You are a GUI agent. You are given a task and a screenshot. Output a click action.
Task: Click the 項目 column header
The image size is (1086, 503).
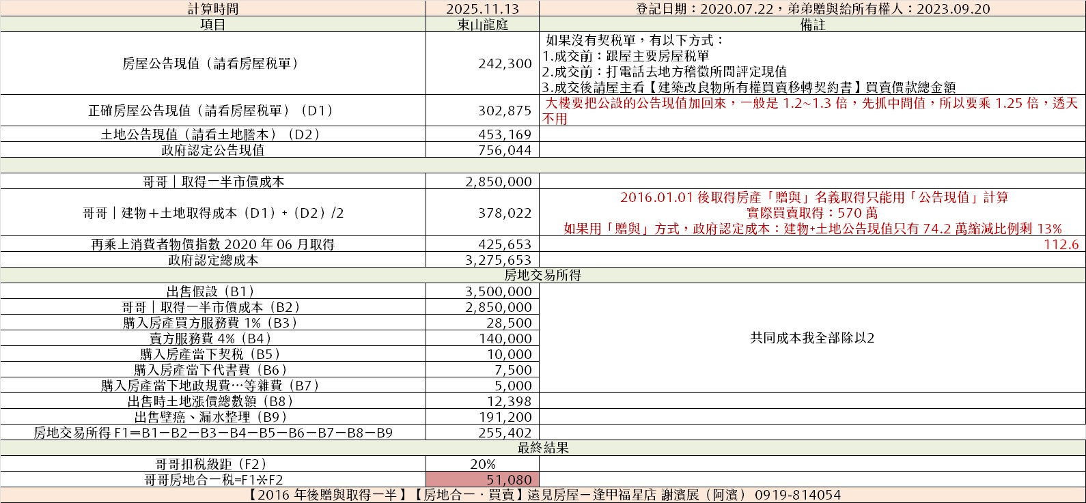(x=213, y=25)
